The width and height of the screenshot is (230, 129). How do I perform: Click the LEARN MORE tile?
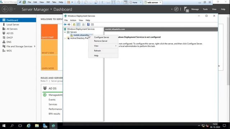49,63
